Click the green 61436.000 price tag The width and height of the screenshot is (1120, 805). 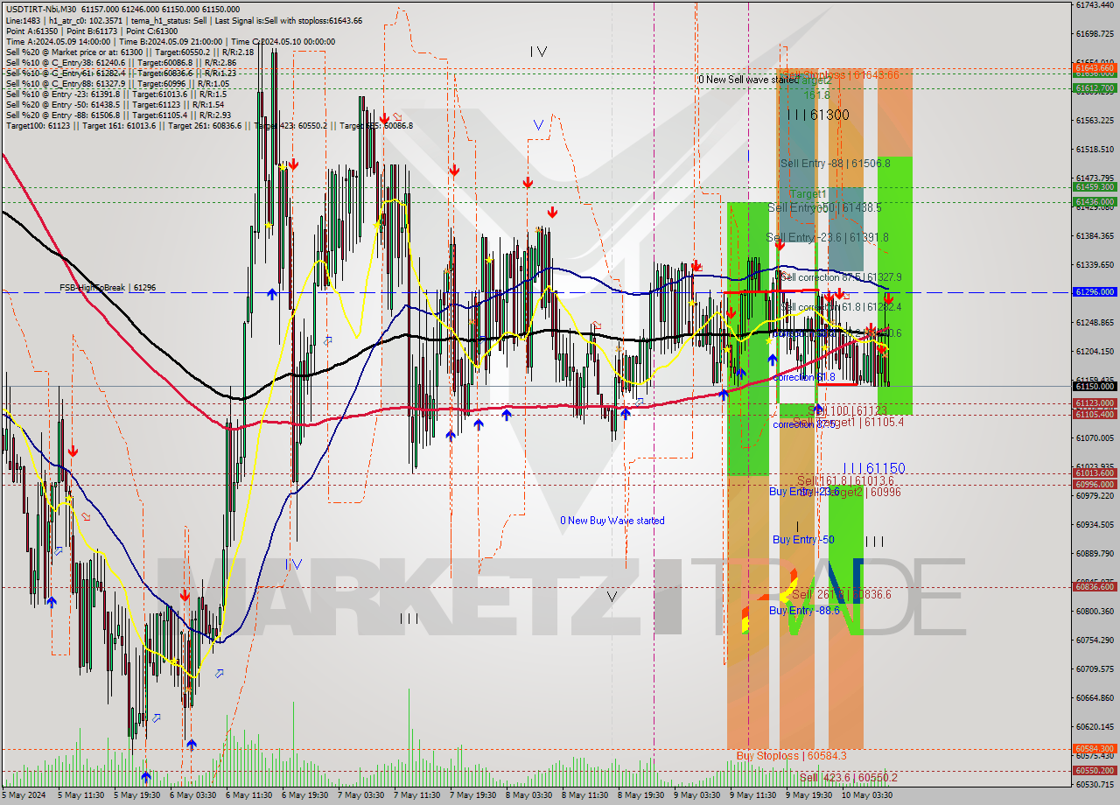click(x=1095, y=201)
